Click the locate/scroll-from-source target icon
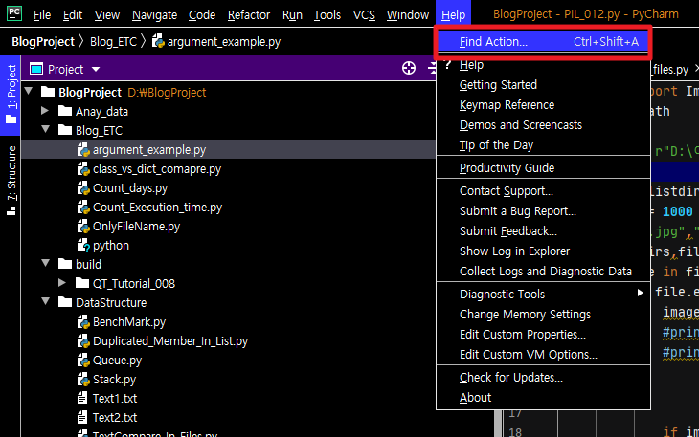Screen dimensions: 699x437 (408, 68)
